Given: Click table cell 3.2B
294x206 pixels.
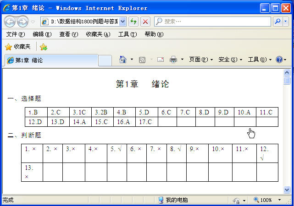Looking at the screenshot, I should tap(102, 112).
